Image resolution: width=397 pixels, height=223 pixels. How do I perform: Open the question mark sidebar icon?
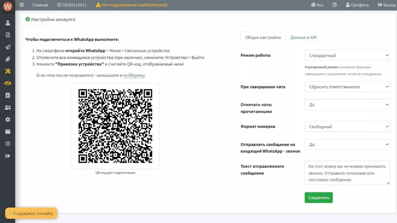[x=8, y=144]
